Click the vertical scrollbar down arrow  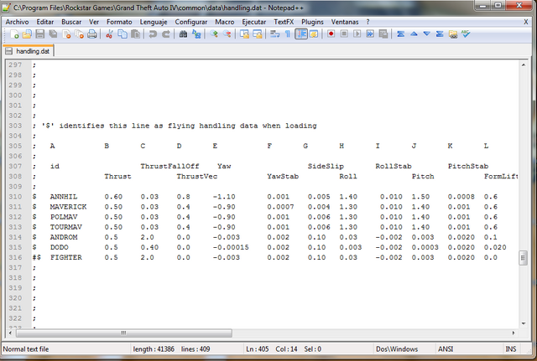pos(524,323)
